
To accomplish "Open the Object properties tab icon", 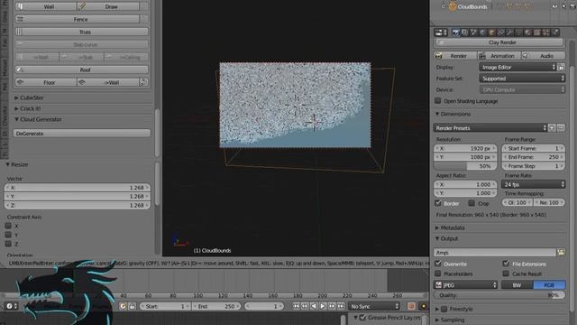I will point(492,32).
